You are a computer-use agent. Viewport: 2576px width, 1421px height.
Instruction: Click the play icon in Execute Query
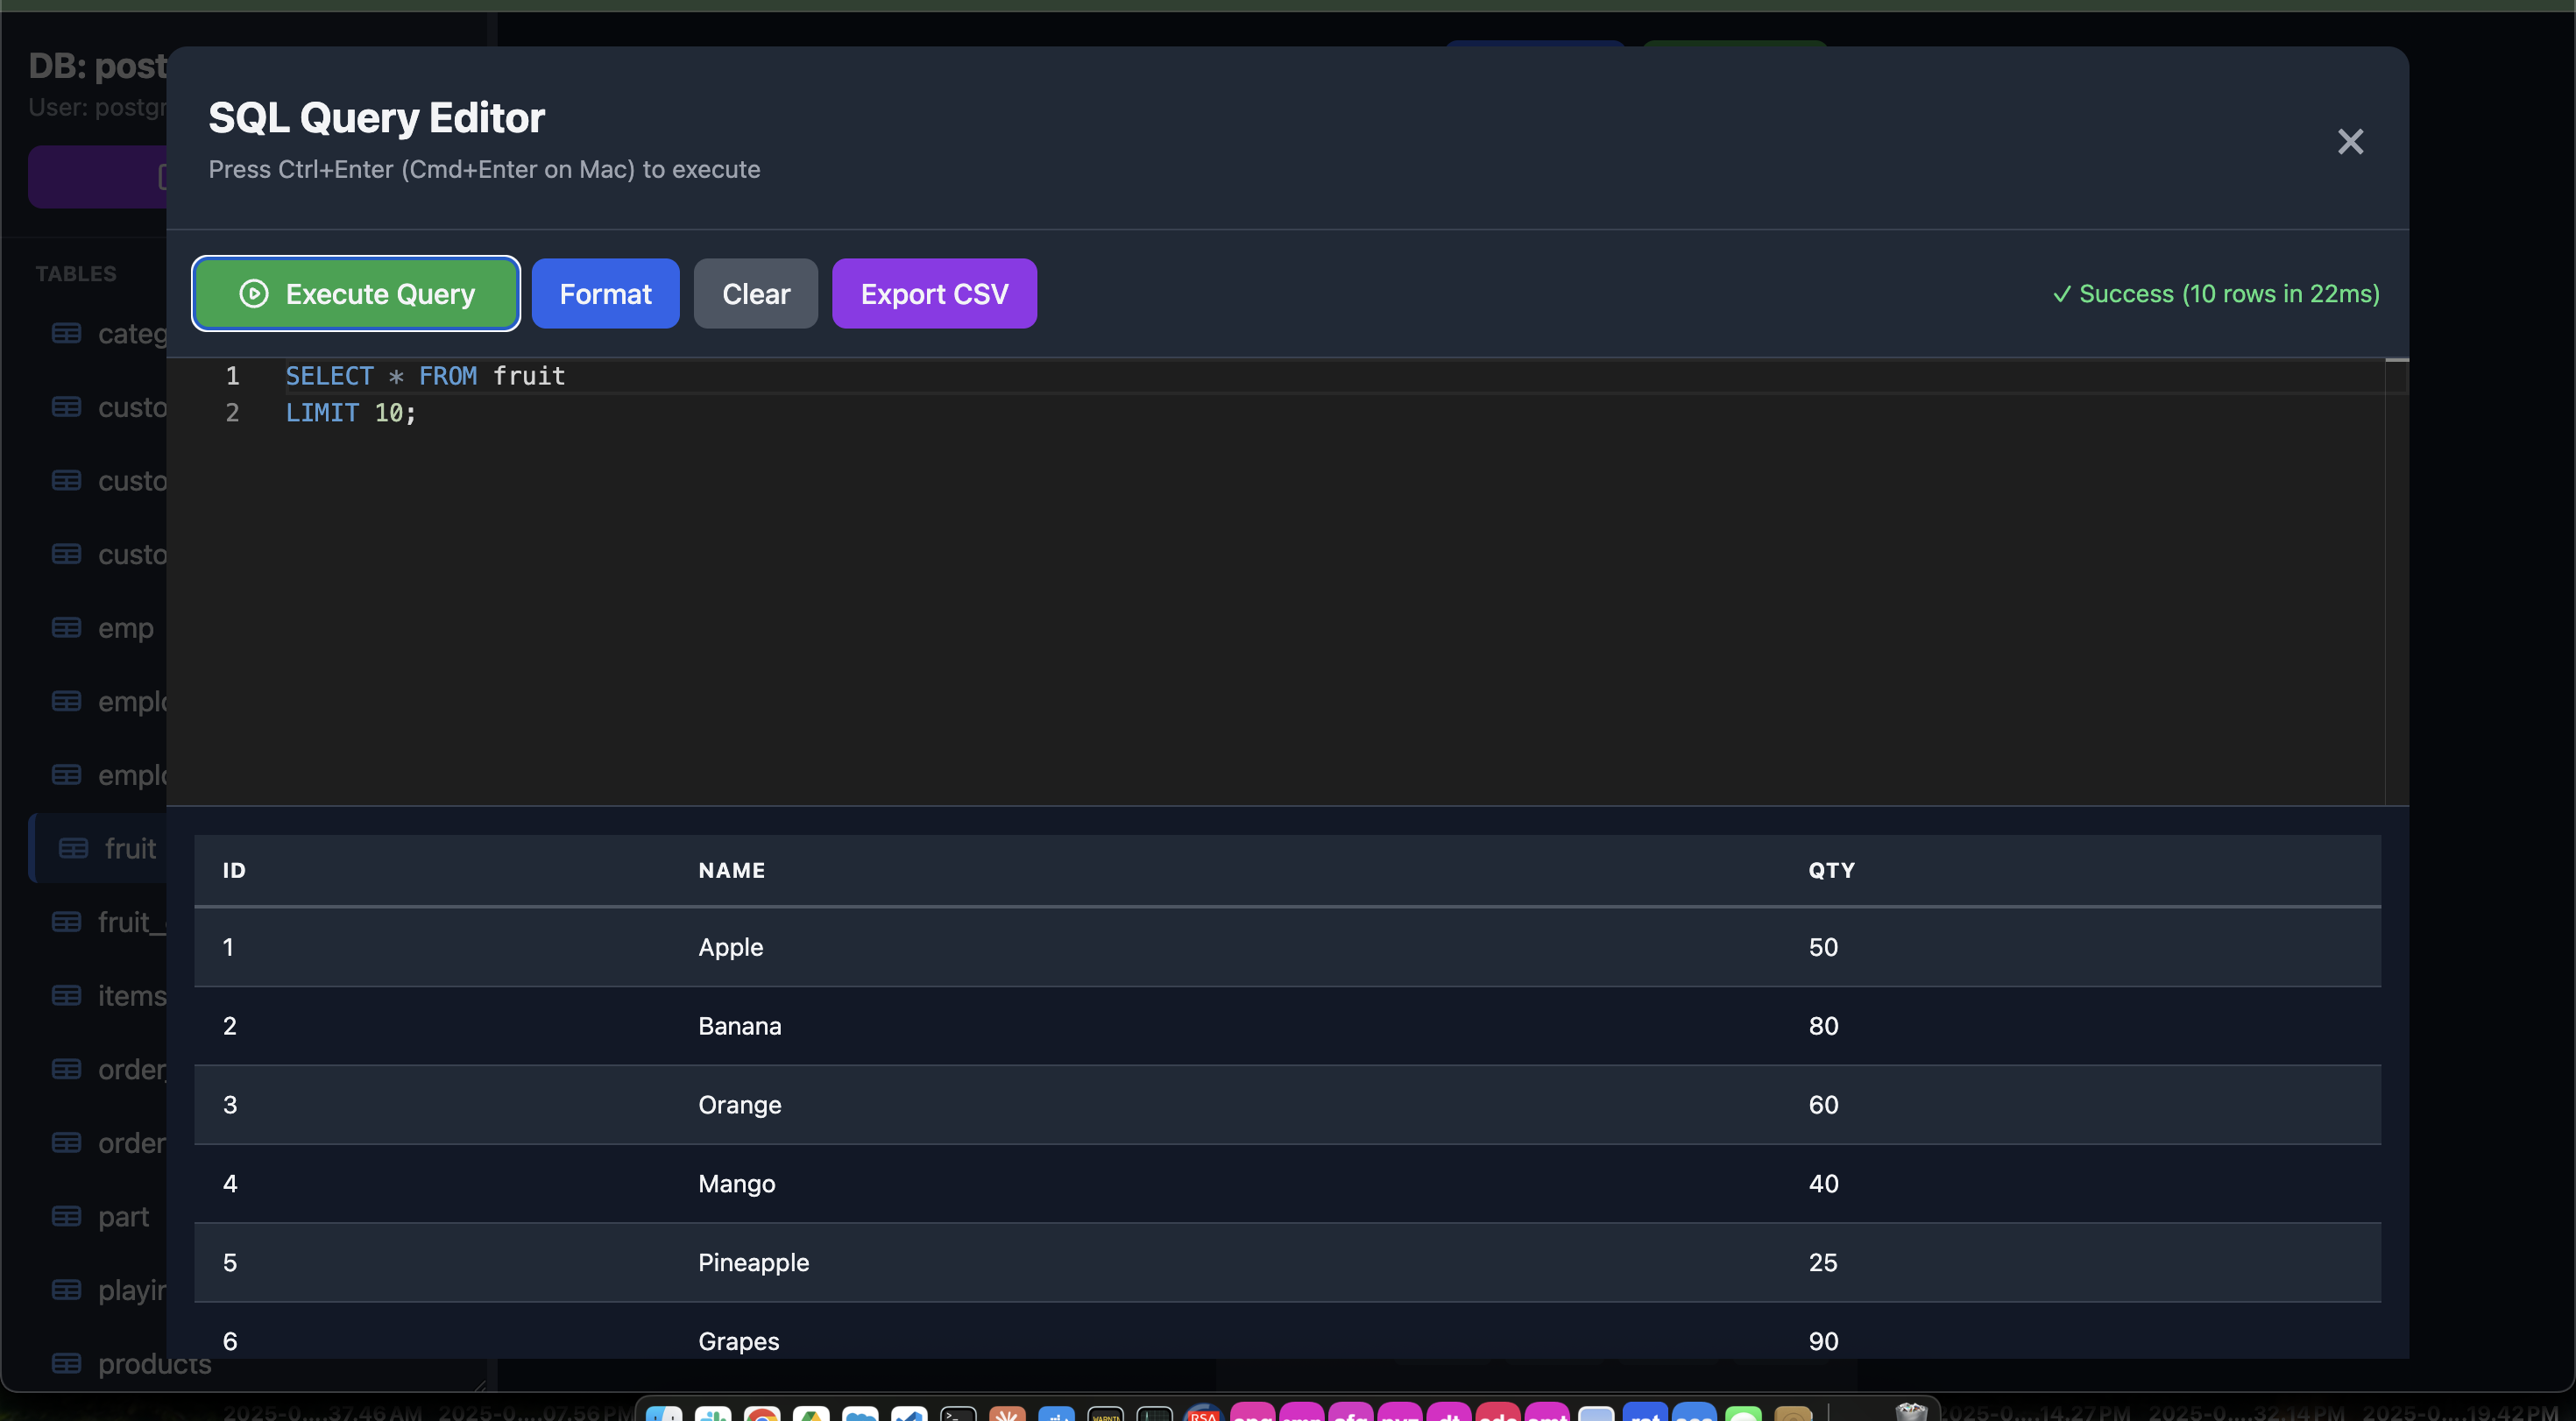click(x=254, y=293)
